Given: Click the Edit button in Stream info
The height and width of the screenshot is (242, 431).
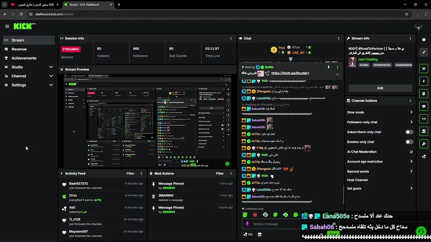Looking at the screenshot, I should click(x=380, y=88).
